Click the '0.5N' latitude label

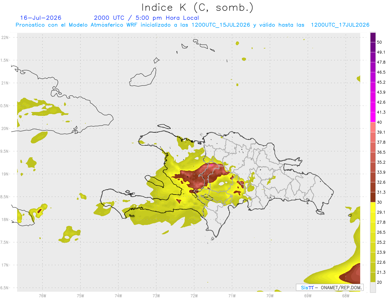pos(5,106)
